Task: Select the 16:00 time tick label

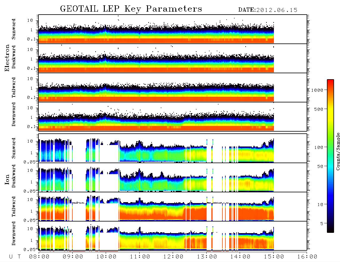Action: pos(307,257)
